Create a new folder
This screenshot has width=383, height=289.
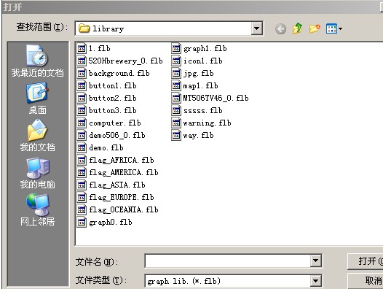tap(315, 28)
